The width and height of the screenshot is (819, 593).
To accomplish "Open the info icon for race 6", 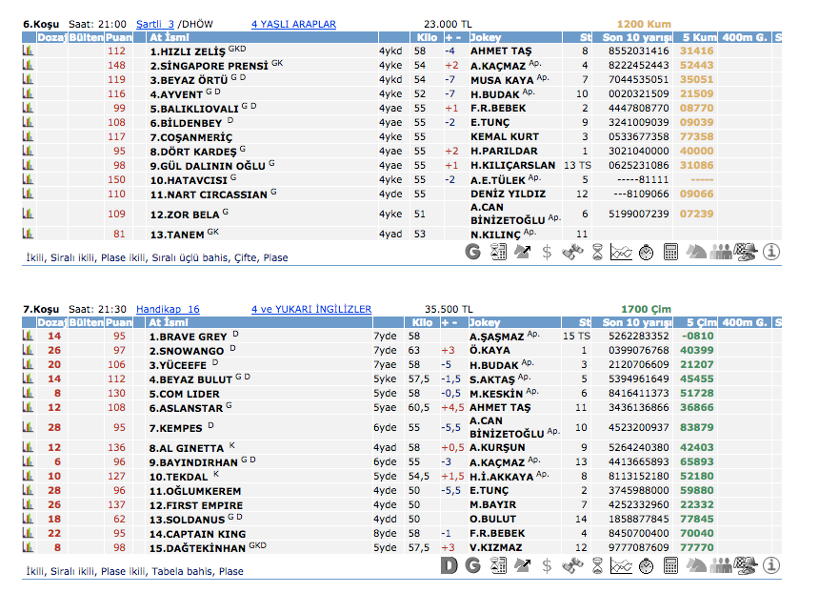I will point(770,252).
